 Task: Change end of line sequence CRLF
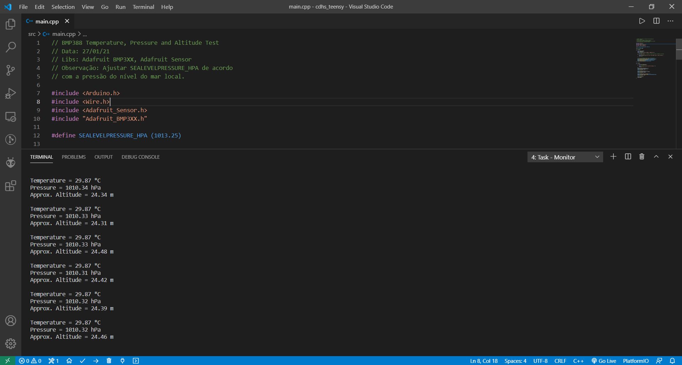pyautogui.click(x=560, y=361)
